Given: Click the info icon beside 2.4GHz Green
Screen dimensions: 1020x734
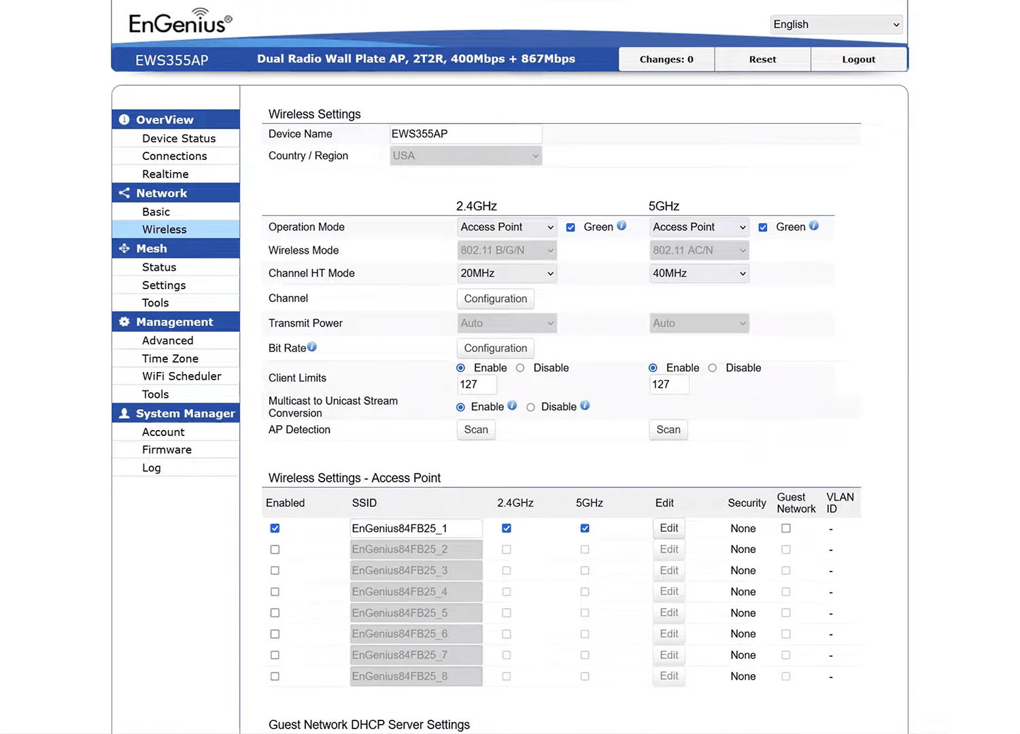Looking at the screenshot, I should point(622,226).
